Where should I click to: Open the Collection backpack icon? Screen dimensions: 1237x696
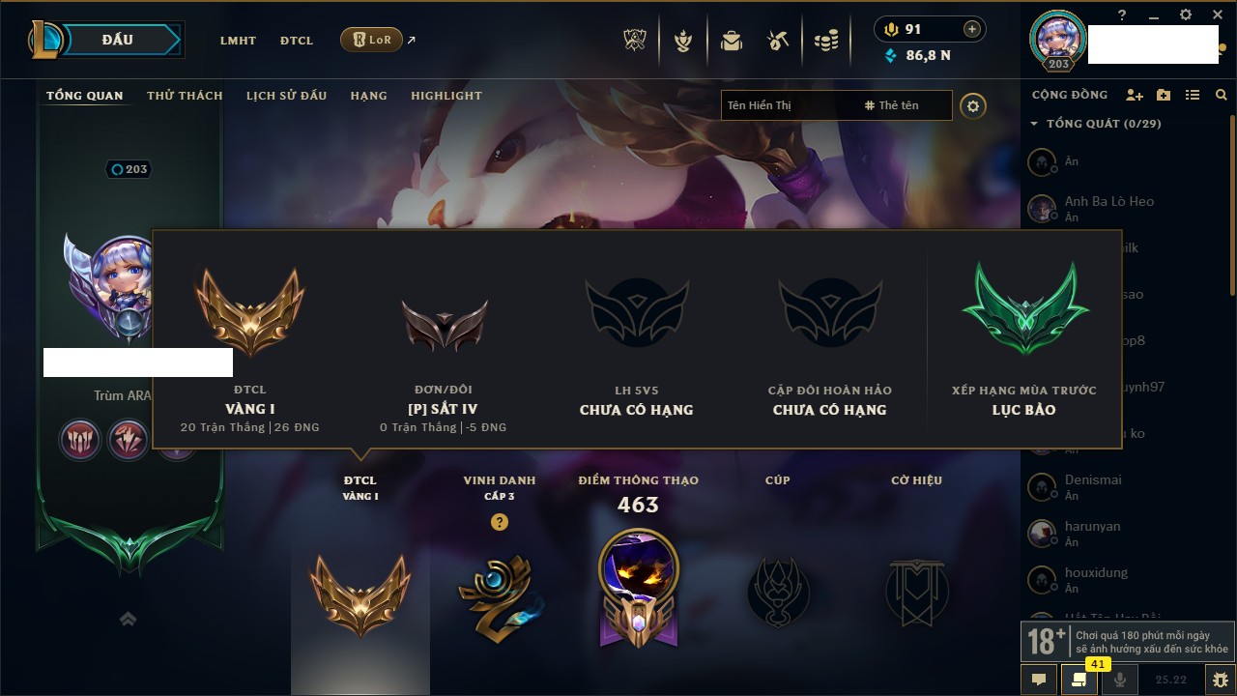732,41
